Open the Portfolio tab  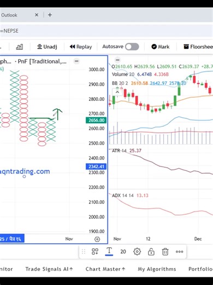point(200,269)
